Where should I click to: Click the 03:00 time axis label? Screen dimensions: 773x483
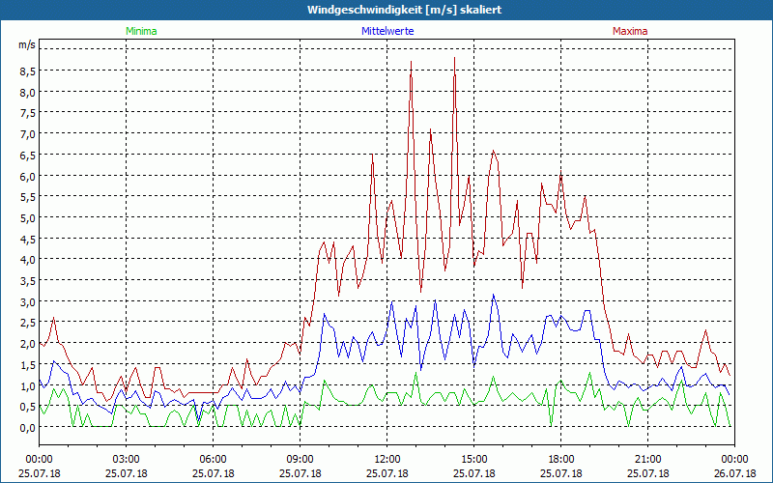tap(127, 459)
